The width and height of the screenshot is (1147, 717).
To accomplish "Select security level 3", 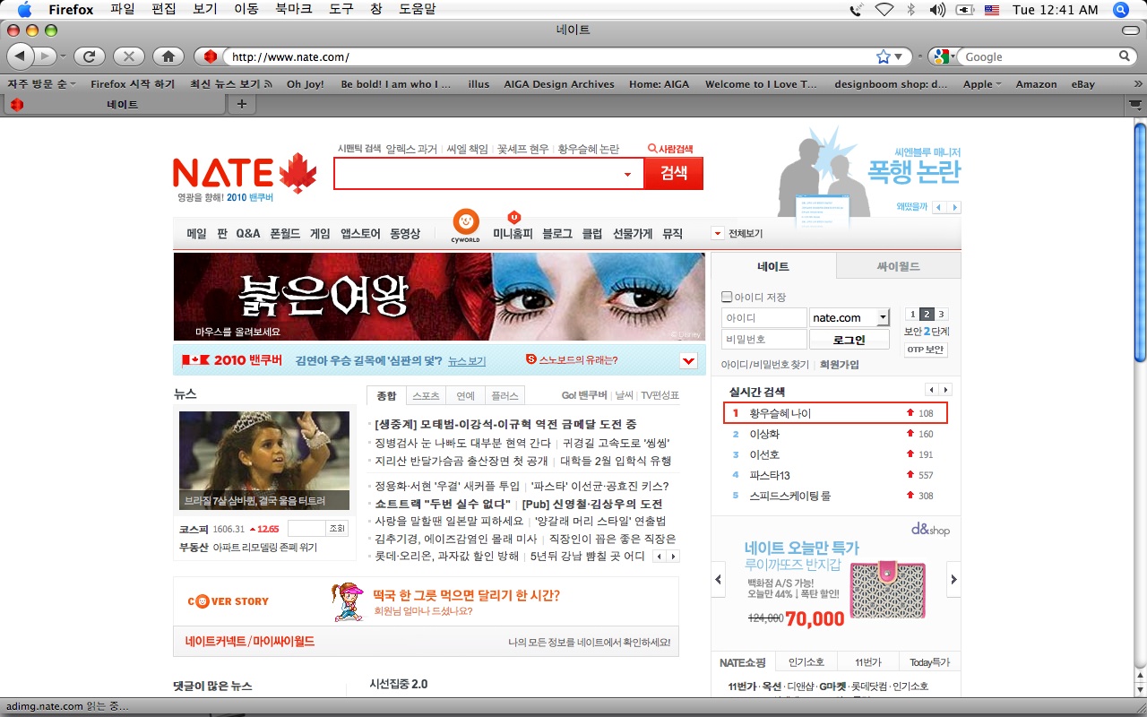I will pos(941,315).
